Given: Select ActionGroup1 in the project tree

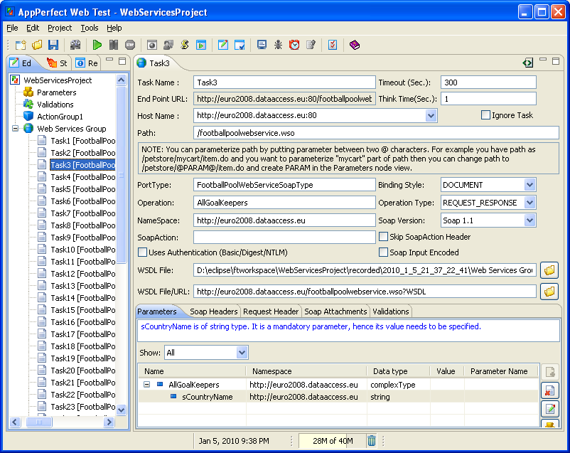Looking at the screenshot, I should [x=60, y=117].
